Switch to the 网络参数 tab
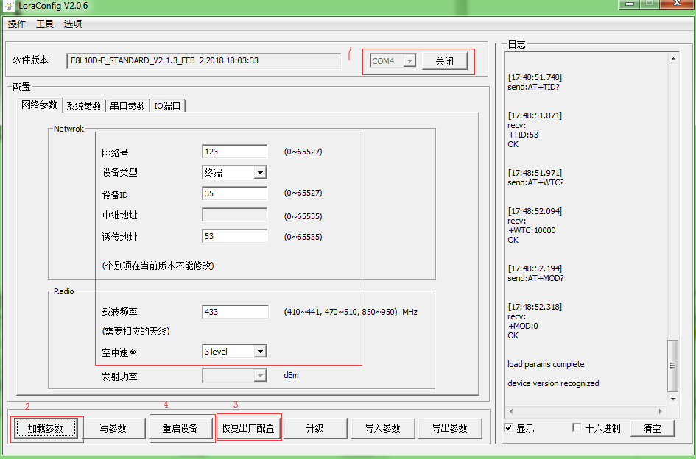Viewport: 696px width, 459px height. [40, 105]
